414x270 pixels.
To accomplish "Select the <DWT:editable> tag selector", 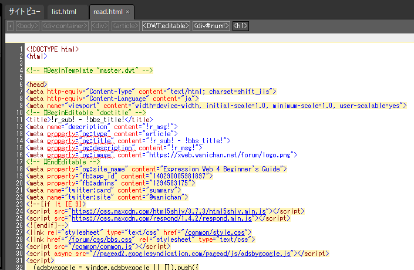I will (166, 26).
